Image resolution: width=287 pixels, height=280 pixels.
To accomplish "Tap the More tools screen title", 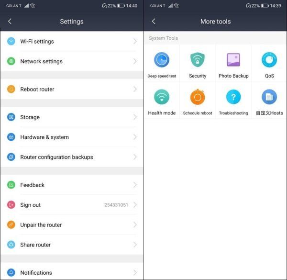I will tap(215, 22).
